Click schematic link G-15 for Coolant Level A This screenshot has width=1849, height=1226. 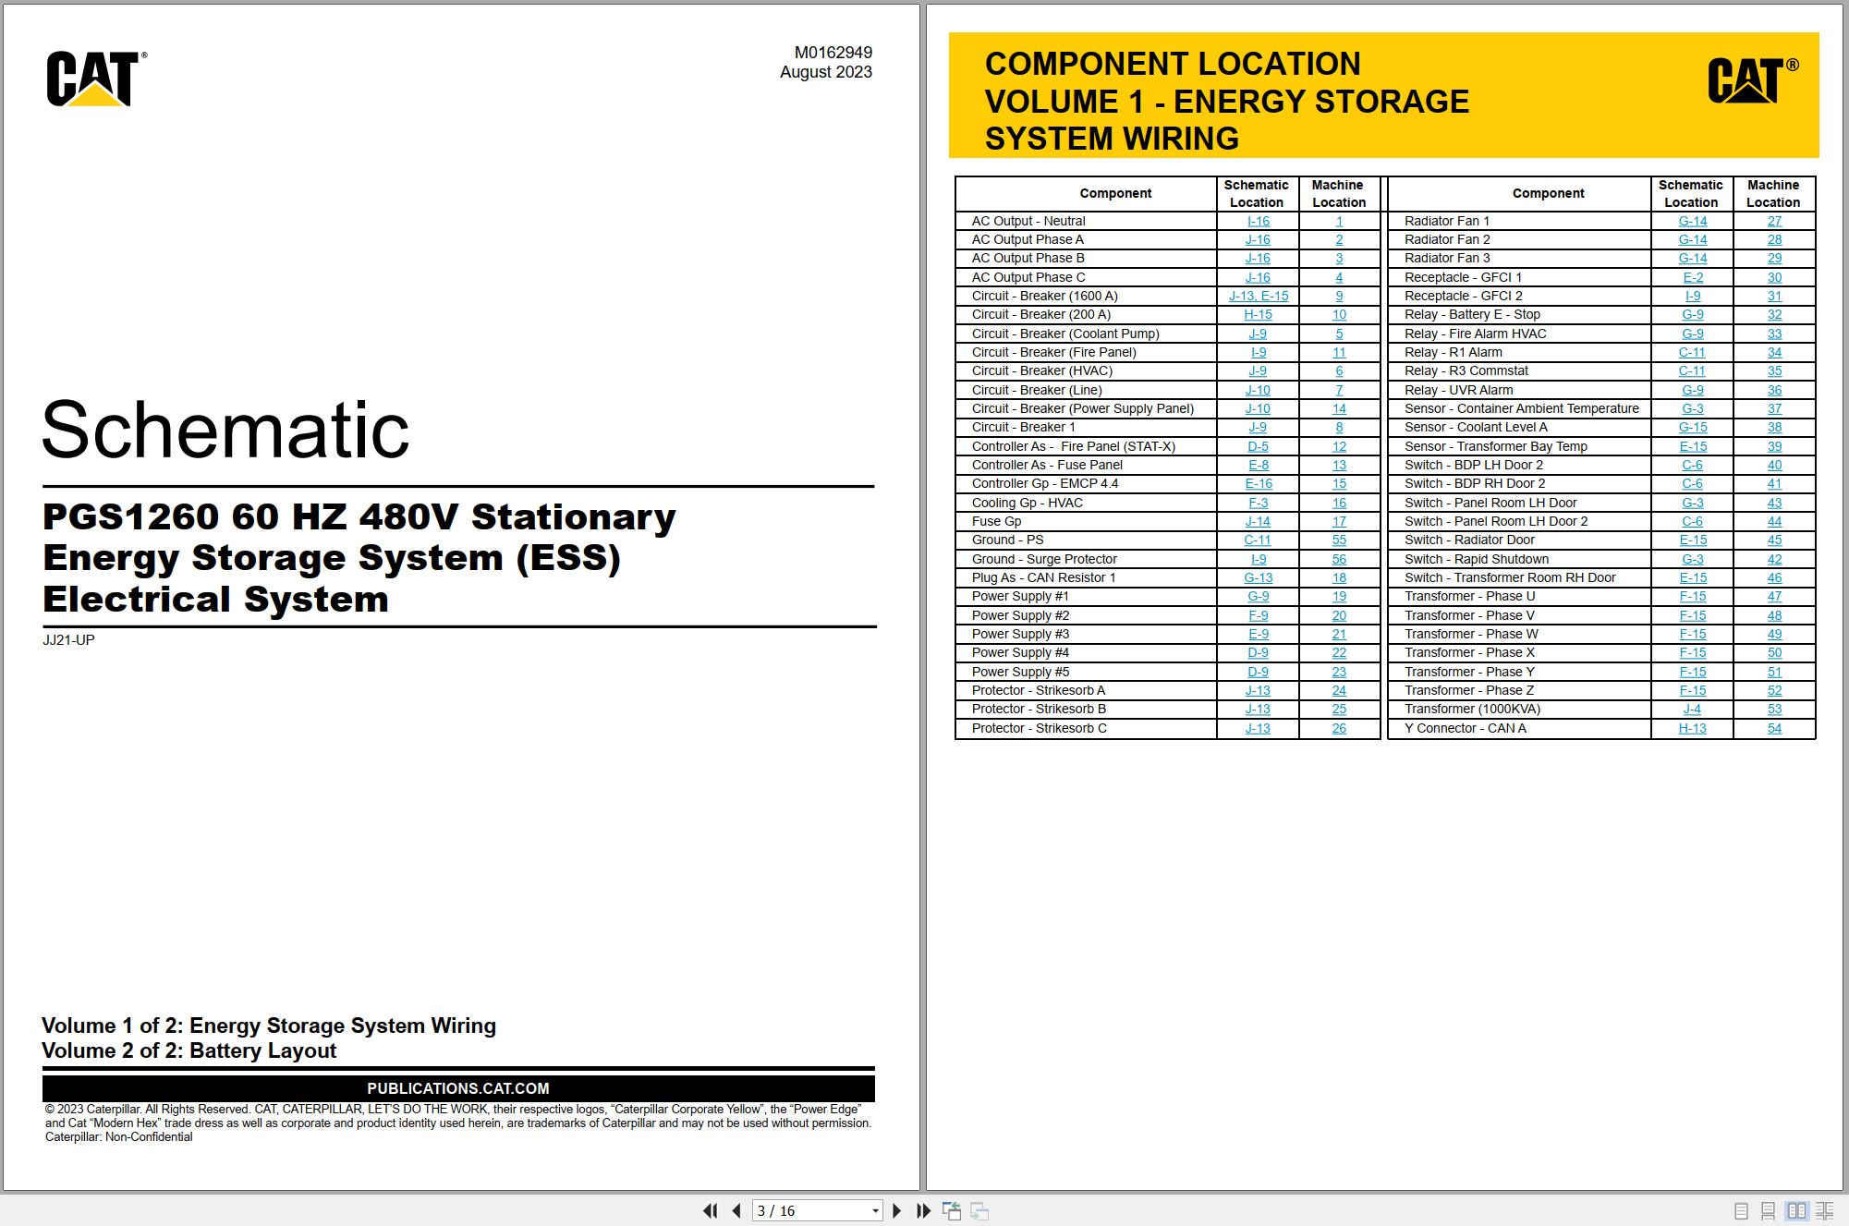1692,427
